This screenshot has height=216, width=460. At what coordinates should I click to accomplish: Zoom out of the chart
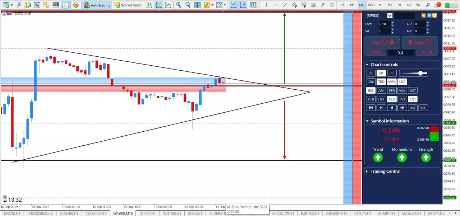(188, 5)
